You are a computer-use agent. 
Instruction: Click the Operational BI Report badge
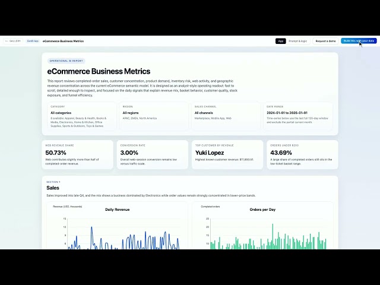click(x=66, y=61)
